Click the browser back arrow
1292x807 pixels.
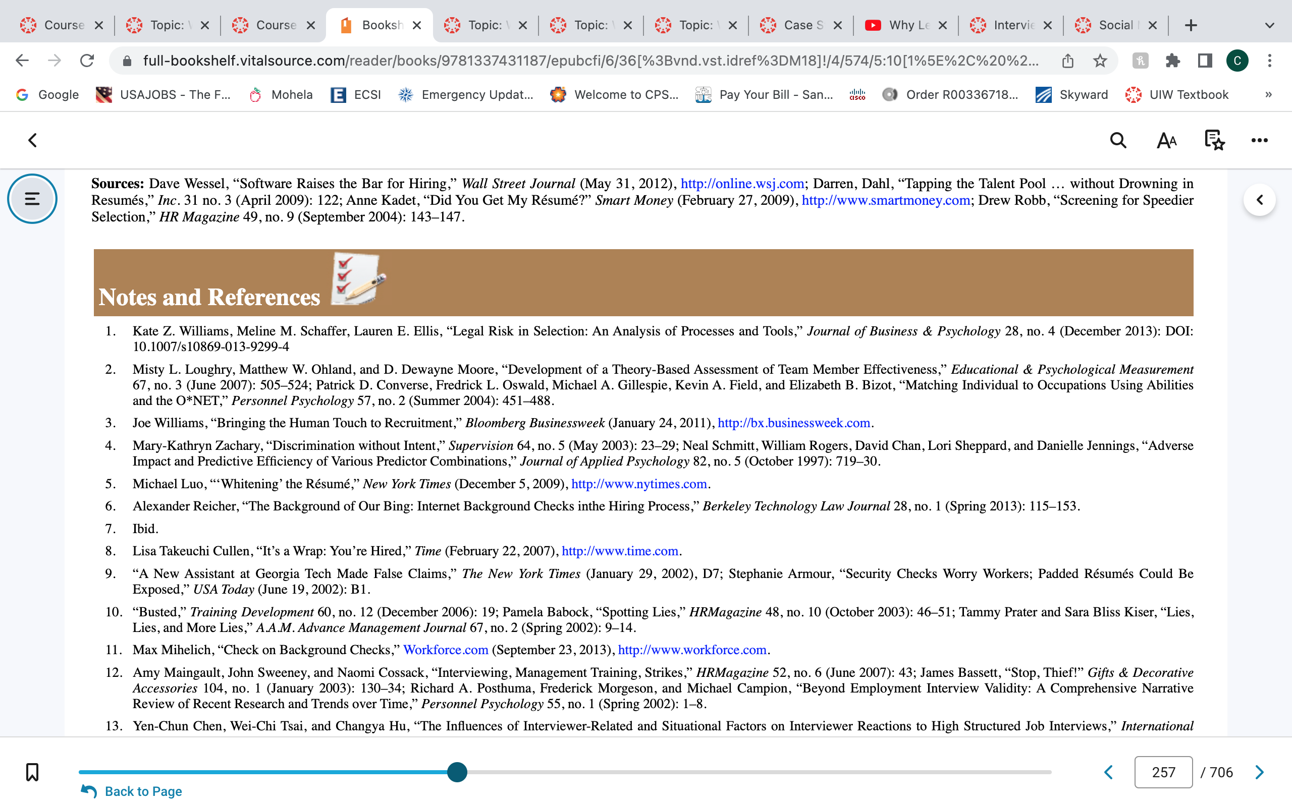pyautogui.click(x=22, y=61)
